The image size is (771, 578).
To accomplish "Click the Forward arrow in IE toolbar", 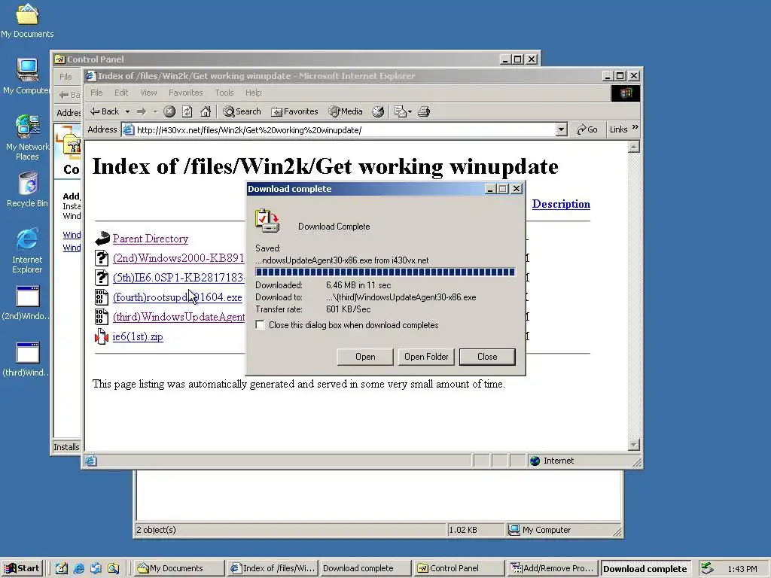I will [x=142, y=111].
